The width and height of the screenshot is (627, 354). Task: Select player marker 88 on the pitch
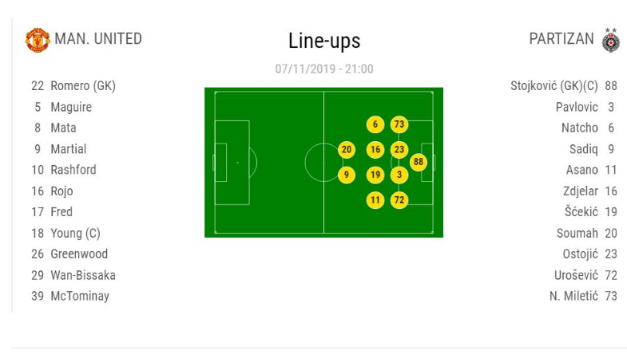click(418, 162)
